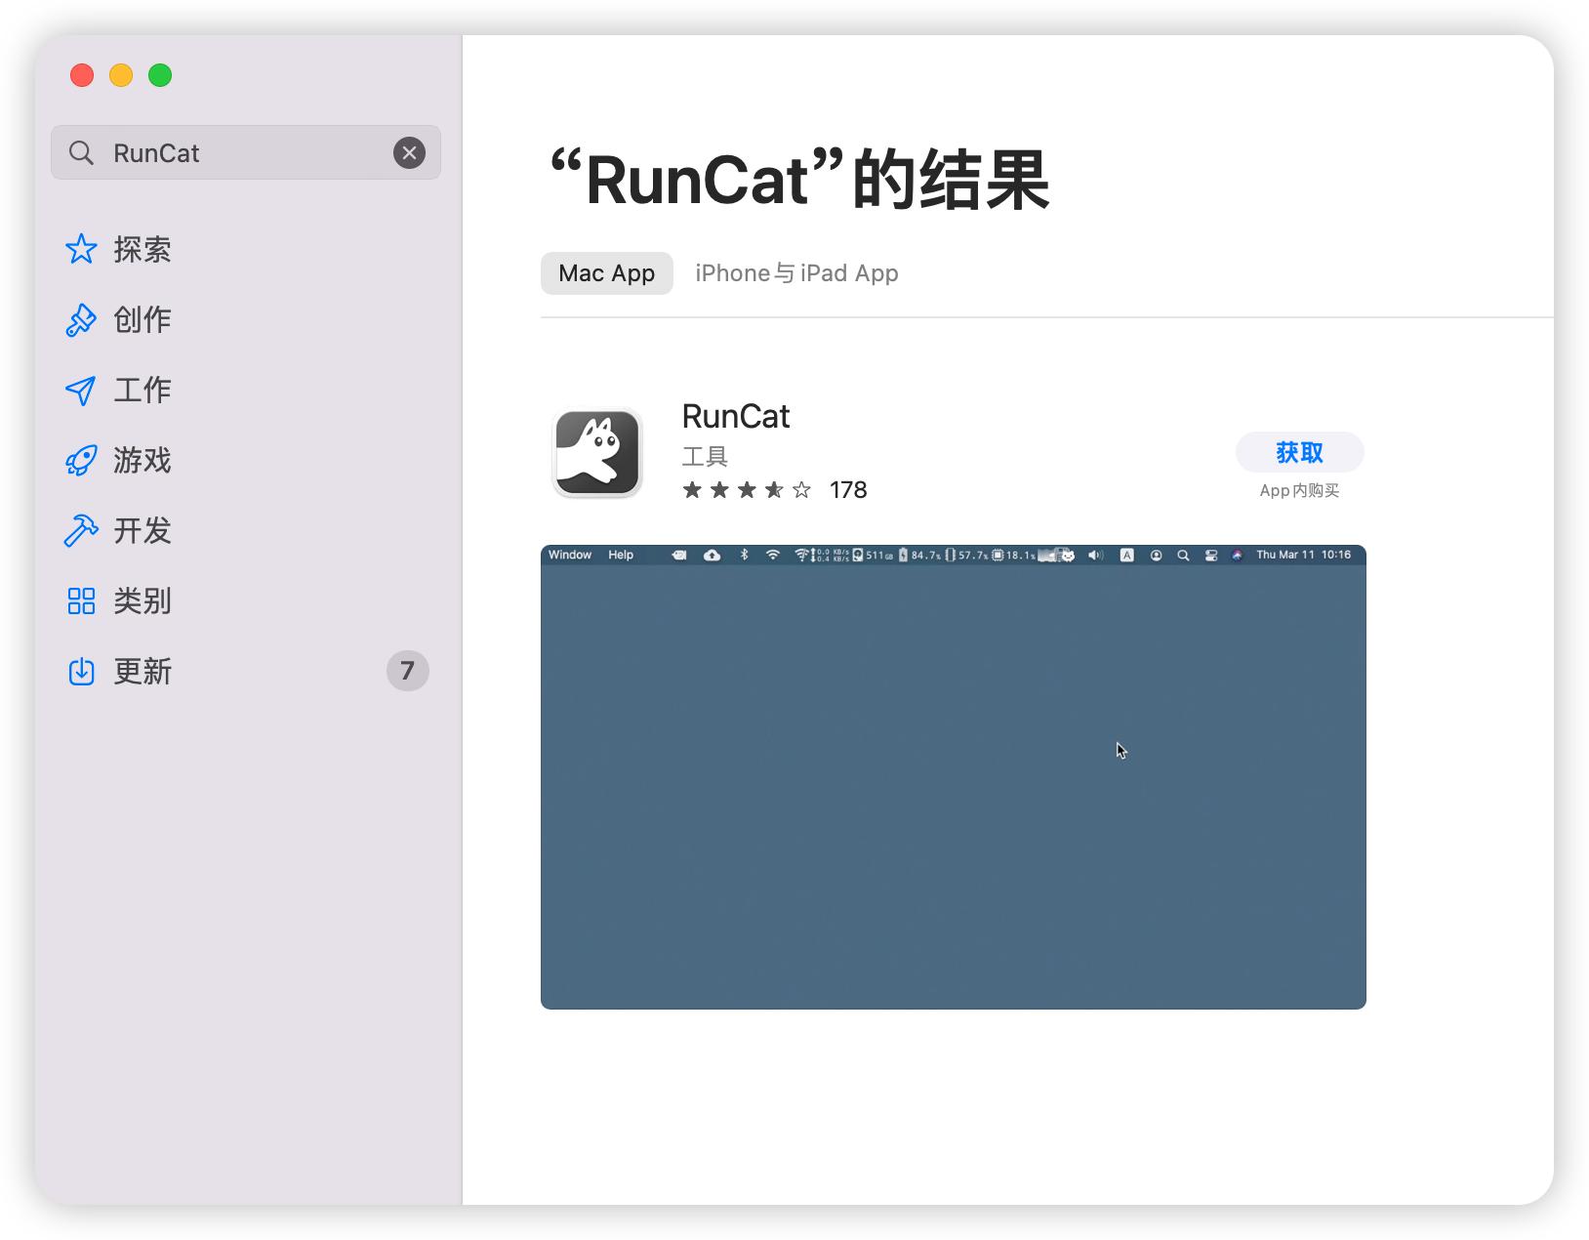
Task: Click the volume icon in the preview menu bar
Action: click(1095, 556)
